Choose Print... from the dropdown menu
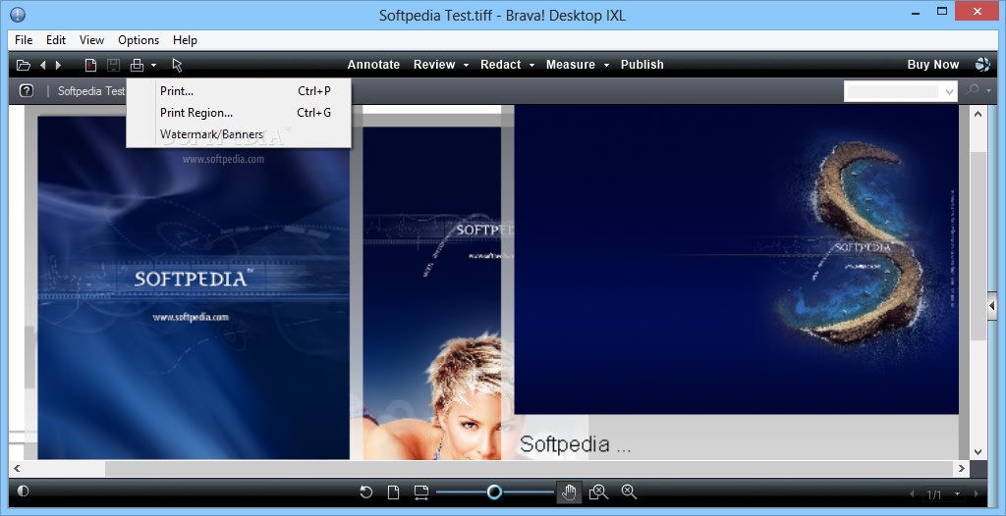Viewport: 1006px width, 516px height. tap(239, 91)
